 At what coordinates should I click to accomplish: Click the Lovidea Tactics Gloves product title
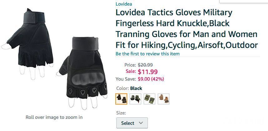(x=187, y=29)
